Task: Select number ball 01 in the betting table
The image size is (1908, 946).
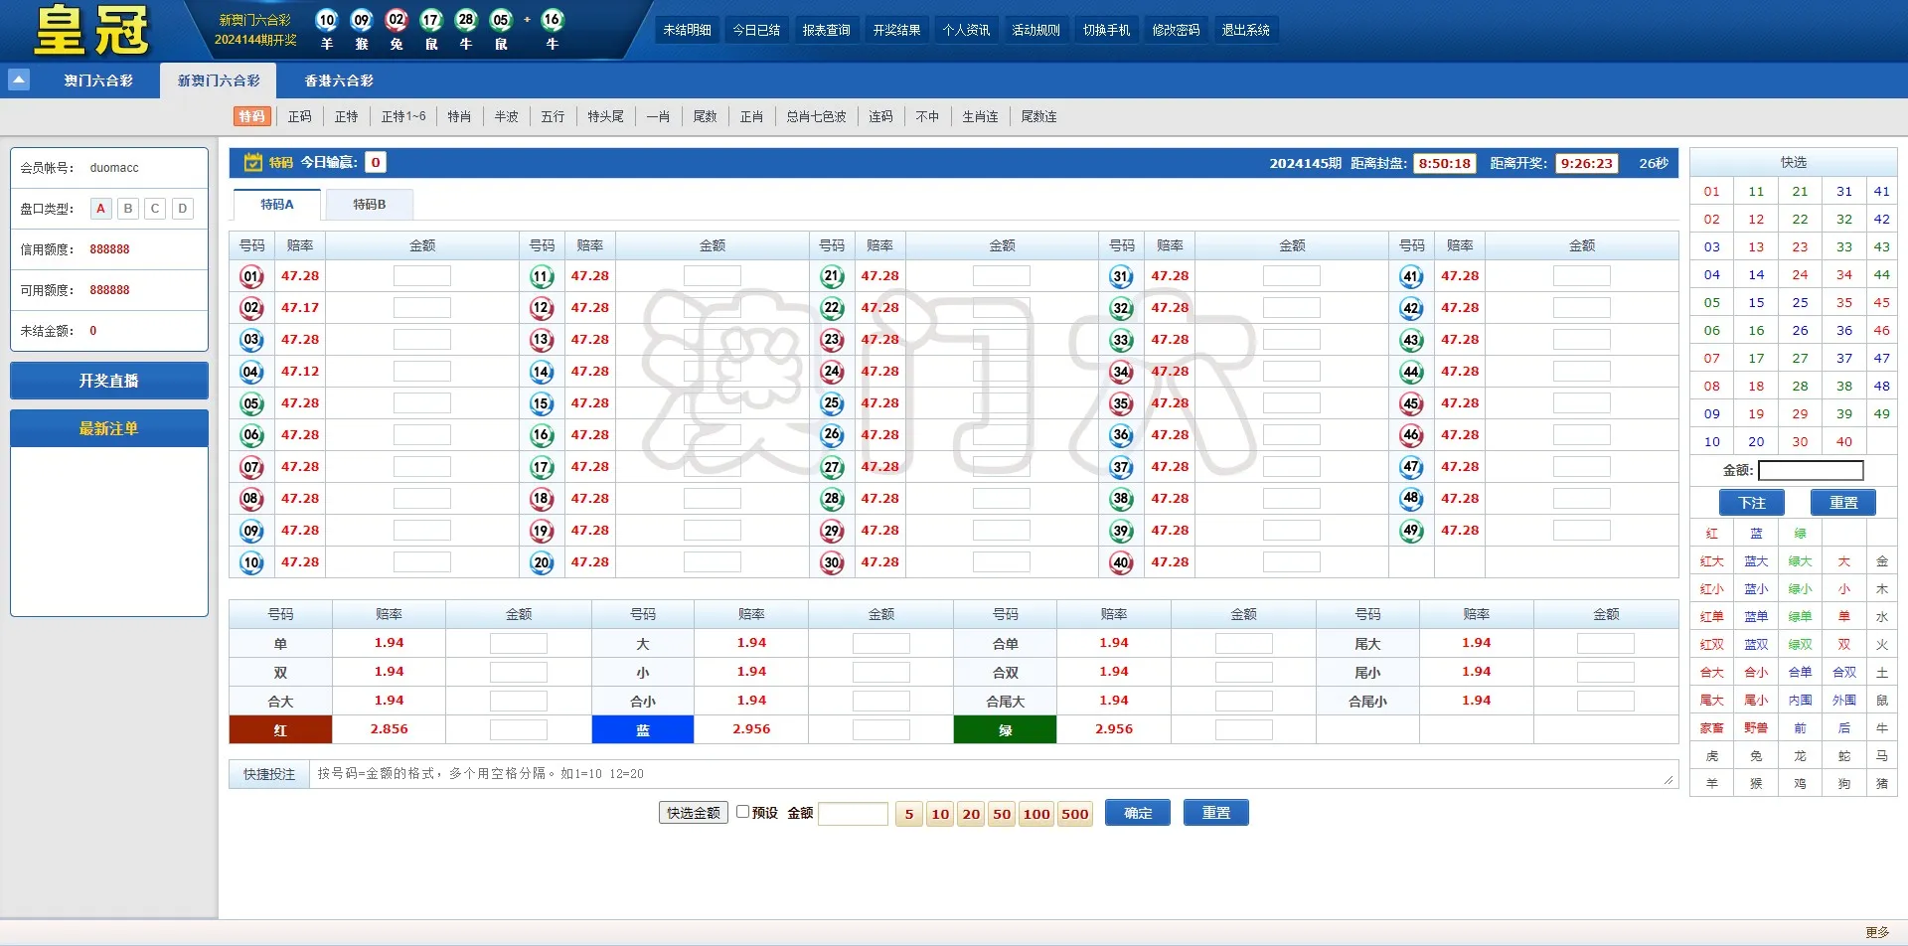Action: [251, 276]
